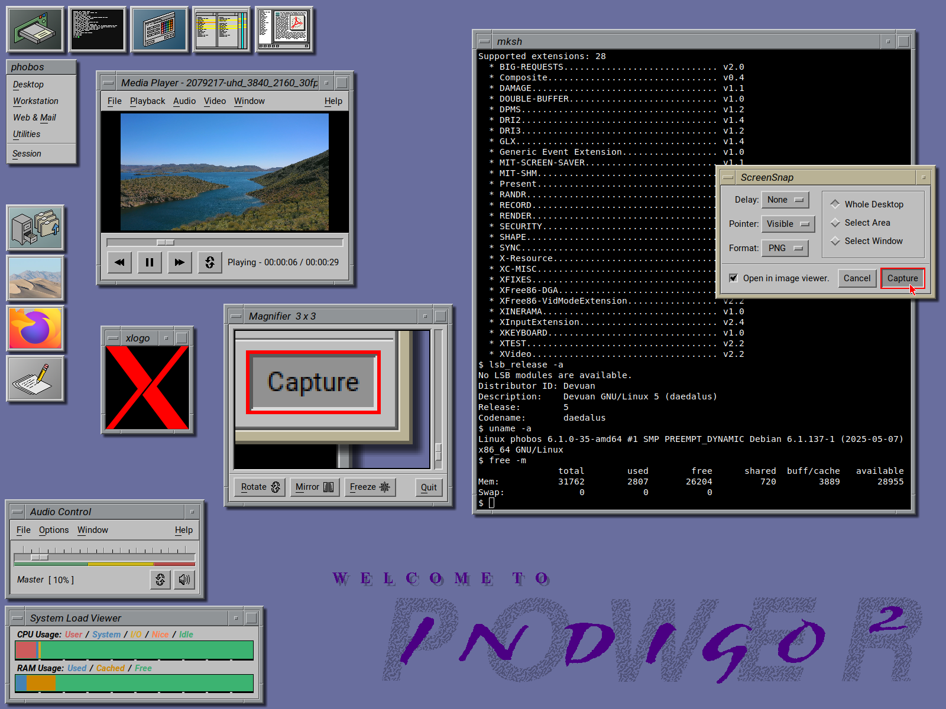Open the desert dunes picture icon
The image size is (946, 709).
(35, 278)
